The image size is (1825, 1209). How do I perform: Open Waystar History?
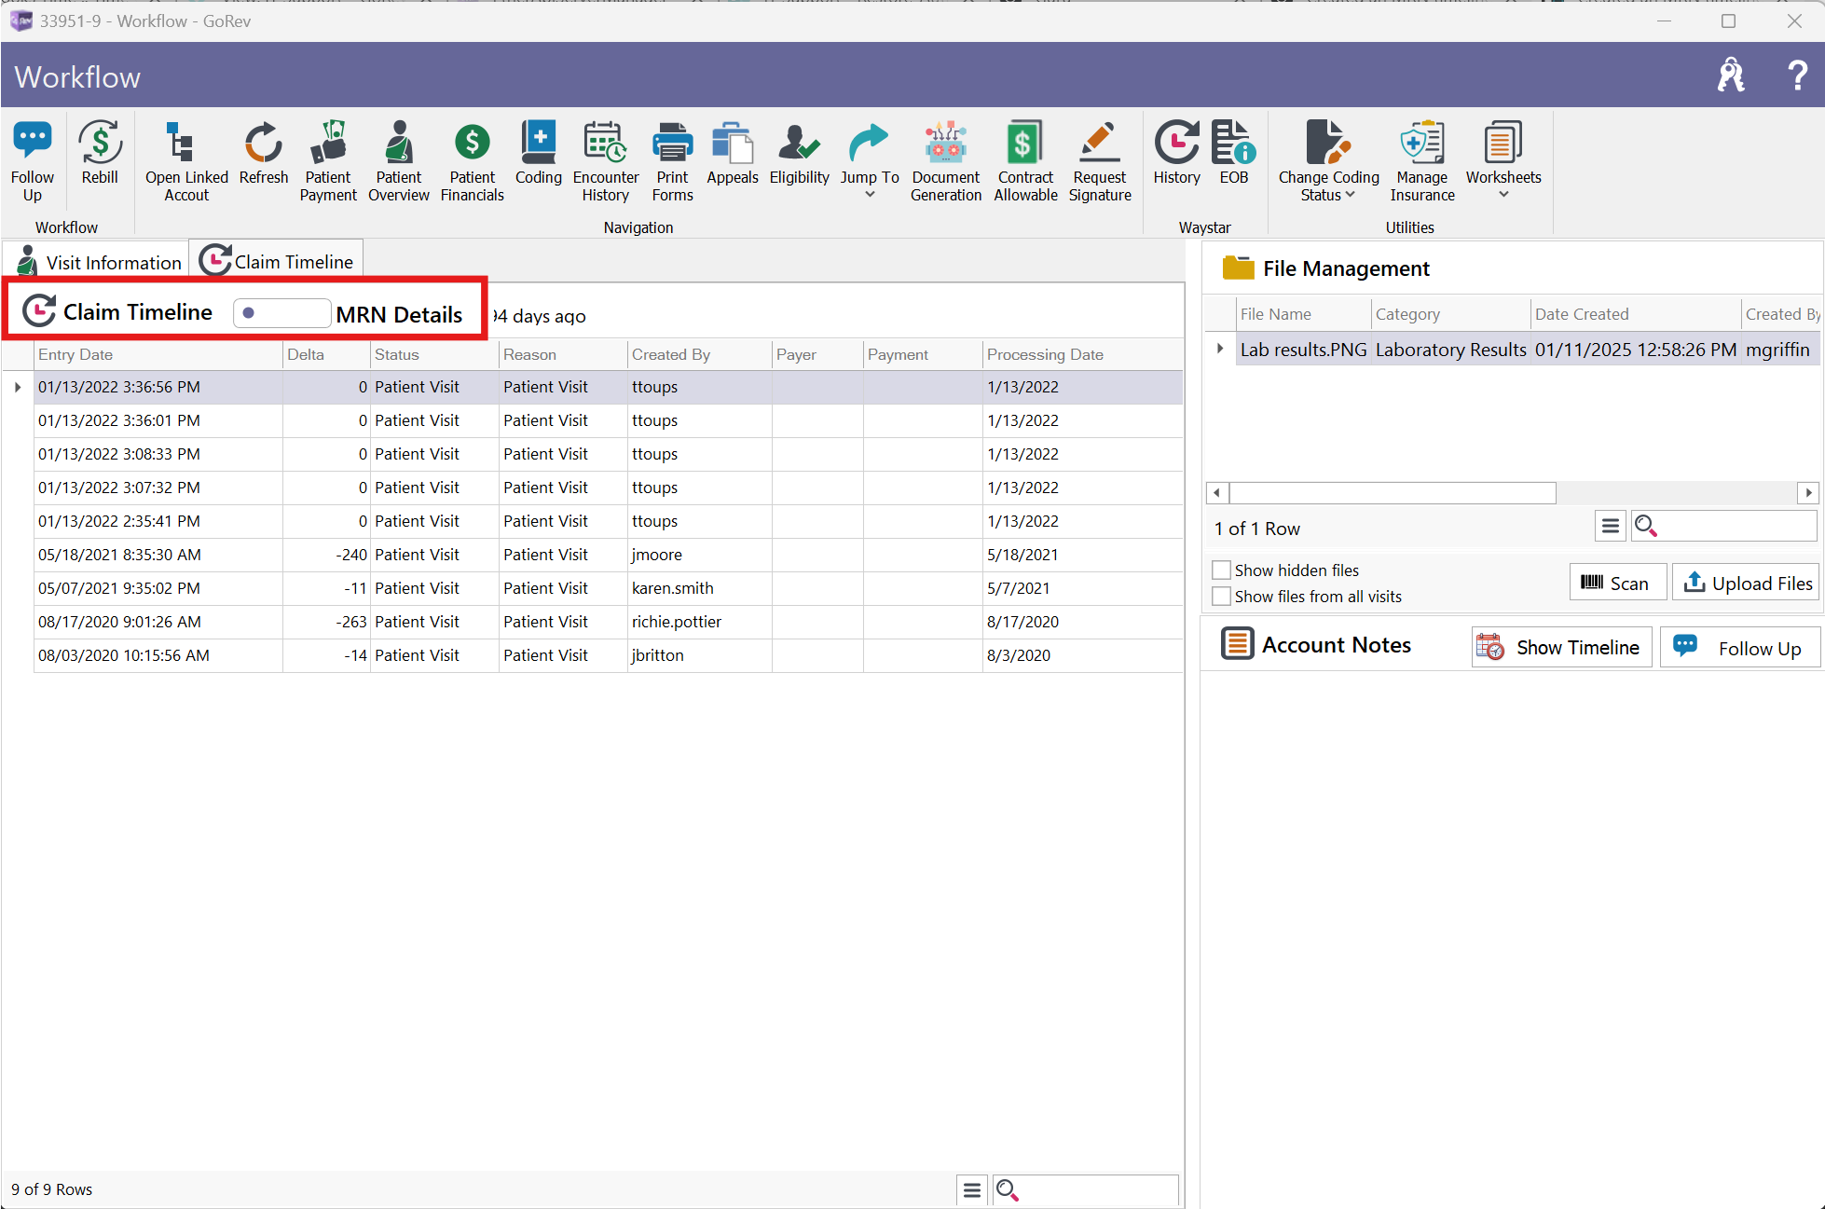[x=1177, y=153]
